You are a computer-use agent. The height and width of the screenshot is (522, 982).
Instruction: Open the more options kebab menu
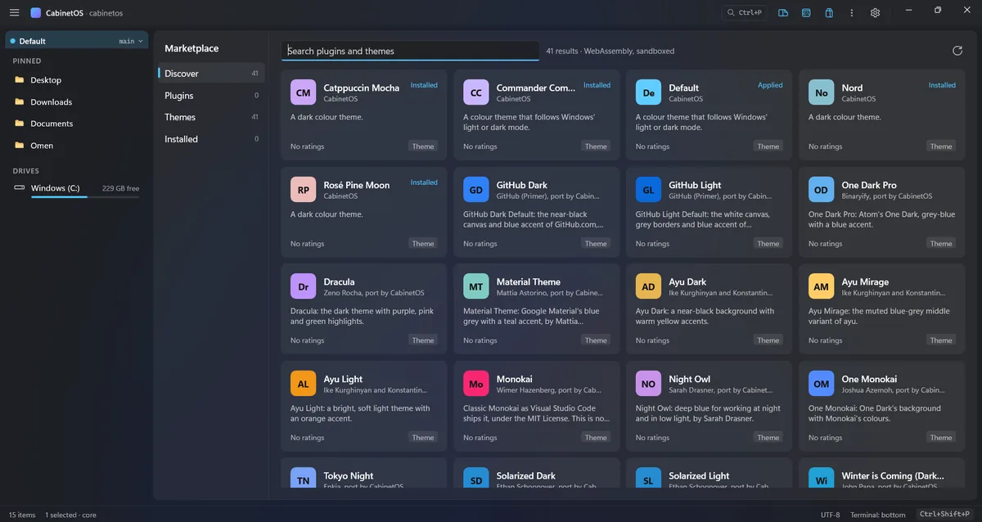click(852, 12)
